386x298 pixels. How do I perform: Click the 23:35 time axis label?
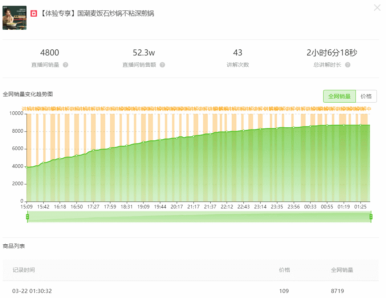[x=277, y=207]
